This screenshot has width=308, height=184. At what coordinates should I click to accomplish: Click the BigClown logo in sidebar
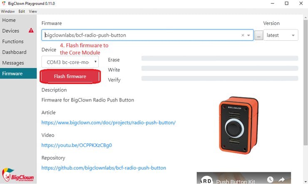(18, 175)
